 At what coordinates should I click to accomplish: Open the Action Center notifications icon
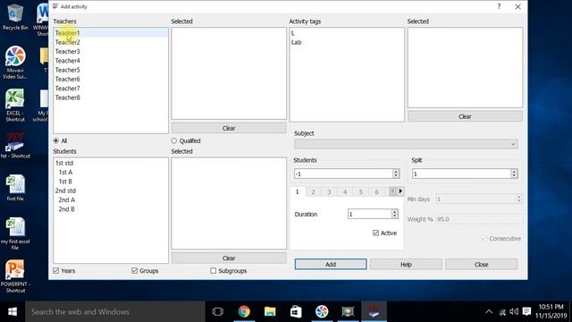tap(526, 312)
